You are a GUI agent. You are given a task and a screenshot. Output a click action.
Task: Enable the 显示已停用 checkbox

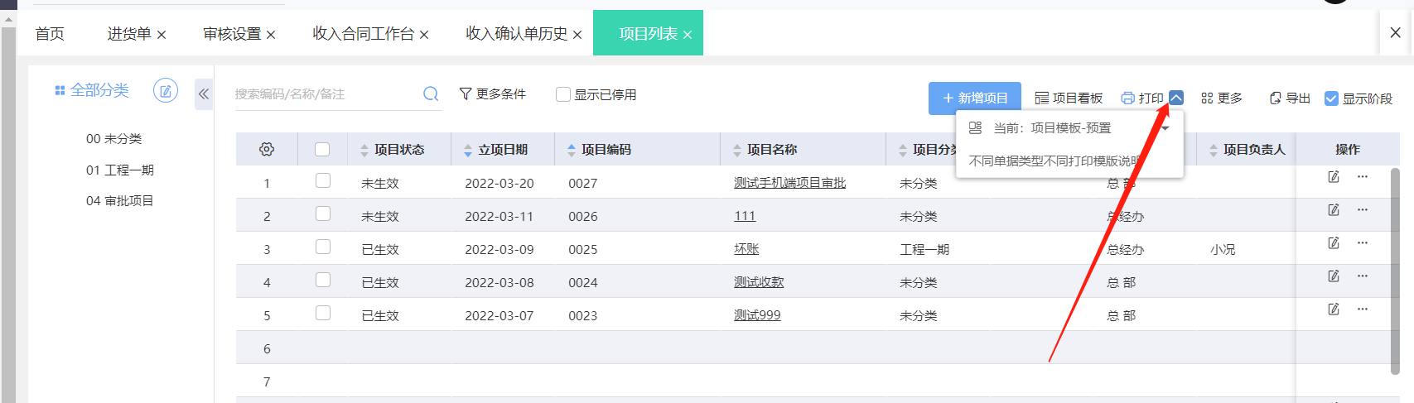[563, 94]
